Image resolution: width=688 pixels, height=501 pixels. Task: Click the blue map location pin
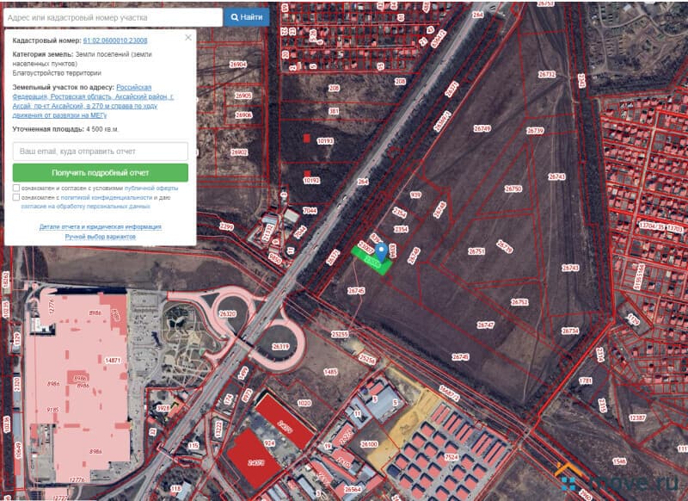[381, 251]
